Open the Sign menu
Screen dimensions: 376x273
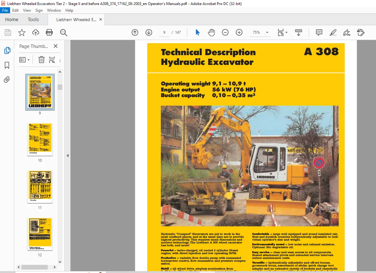click(39, 10)
